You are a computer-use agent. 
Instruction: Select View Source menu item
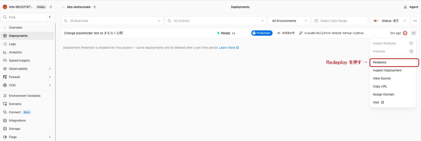click(x=393, y=79)
